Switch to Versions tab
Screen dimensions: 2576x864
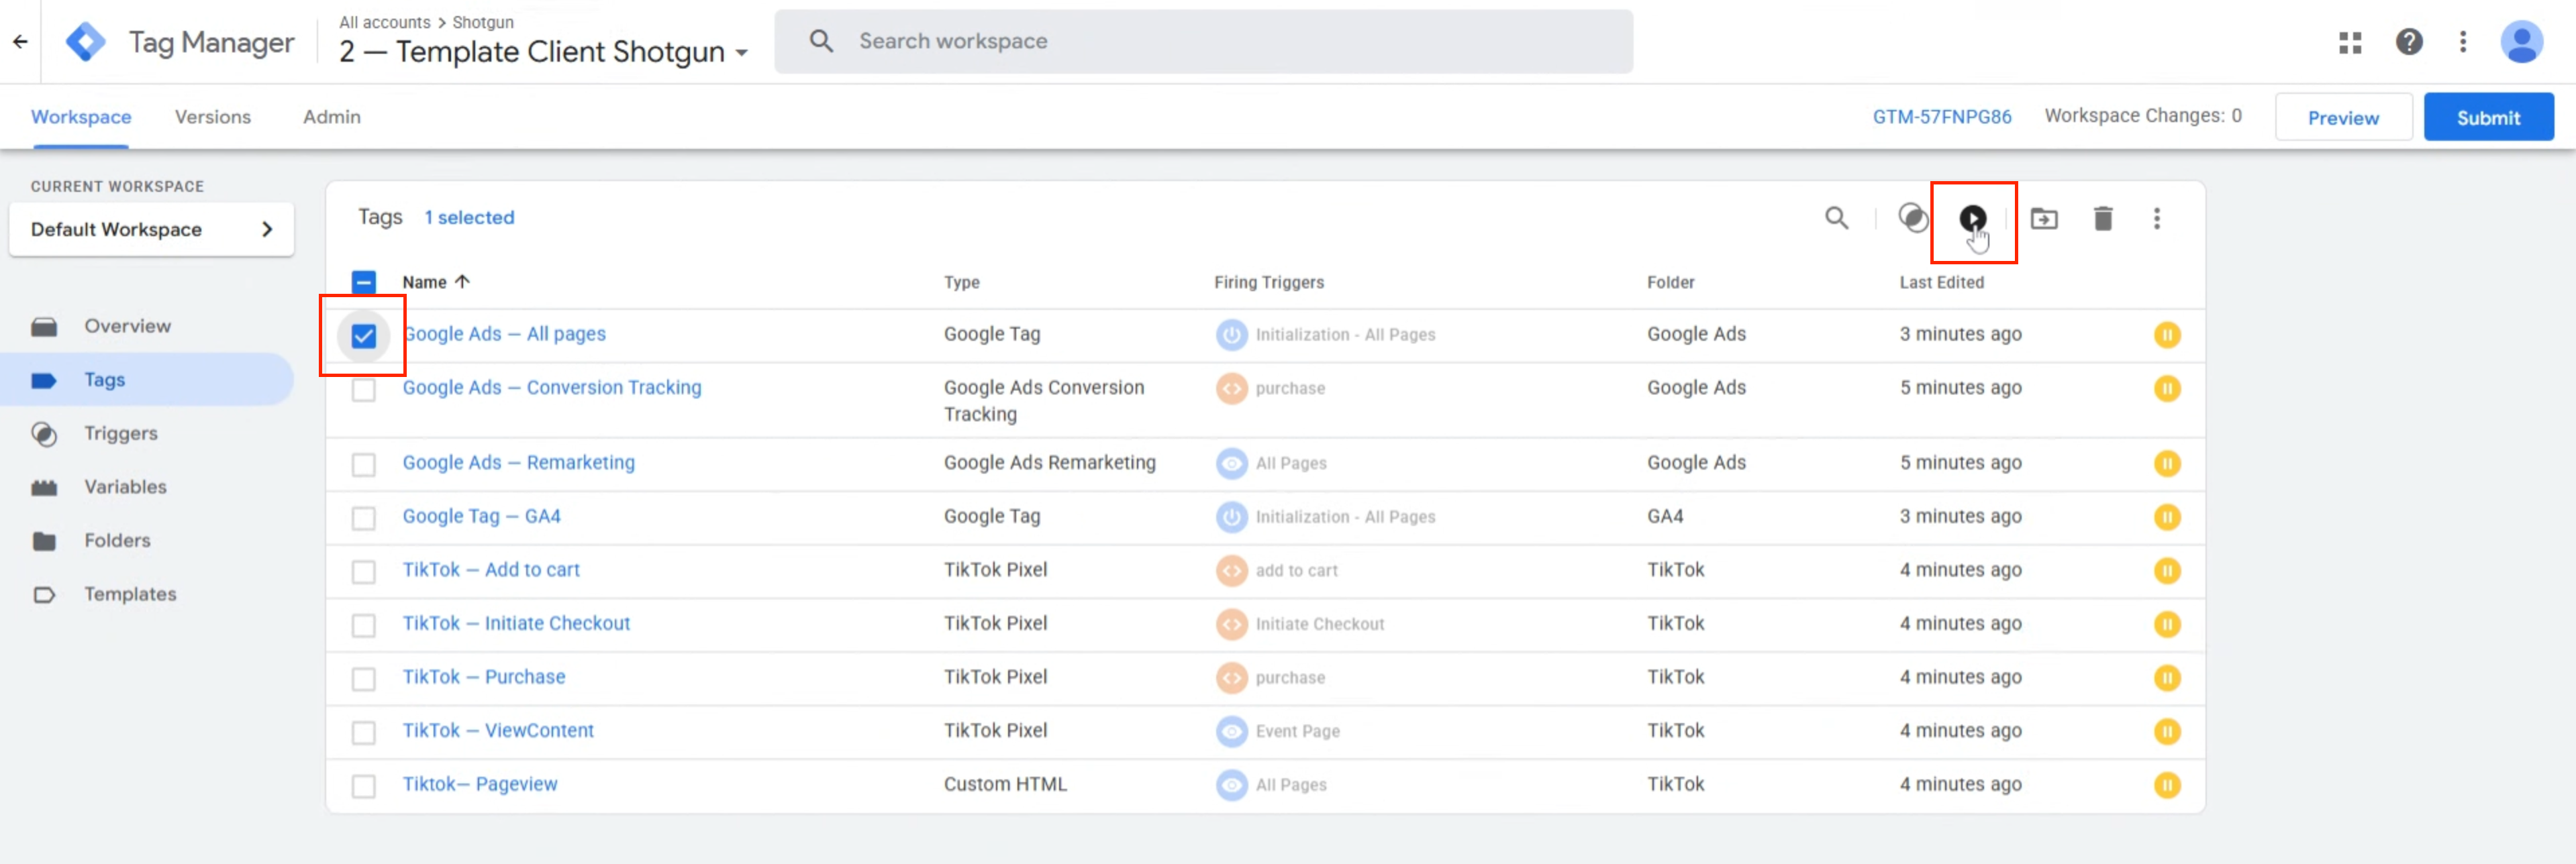tap(213, 117)
